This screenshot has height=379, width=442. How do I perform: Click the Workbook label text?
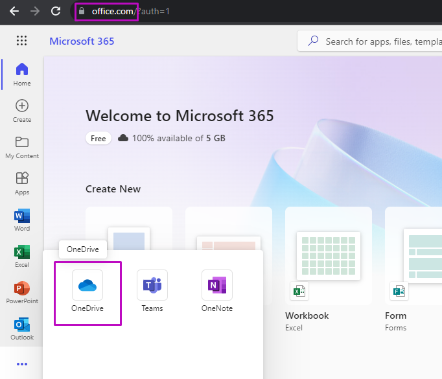[307, 316]
